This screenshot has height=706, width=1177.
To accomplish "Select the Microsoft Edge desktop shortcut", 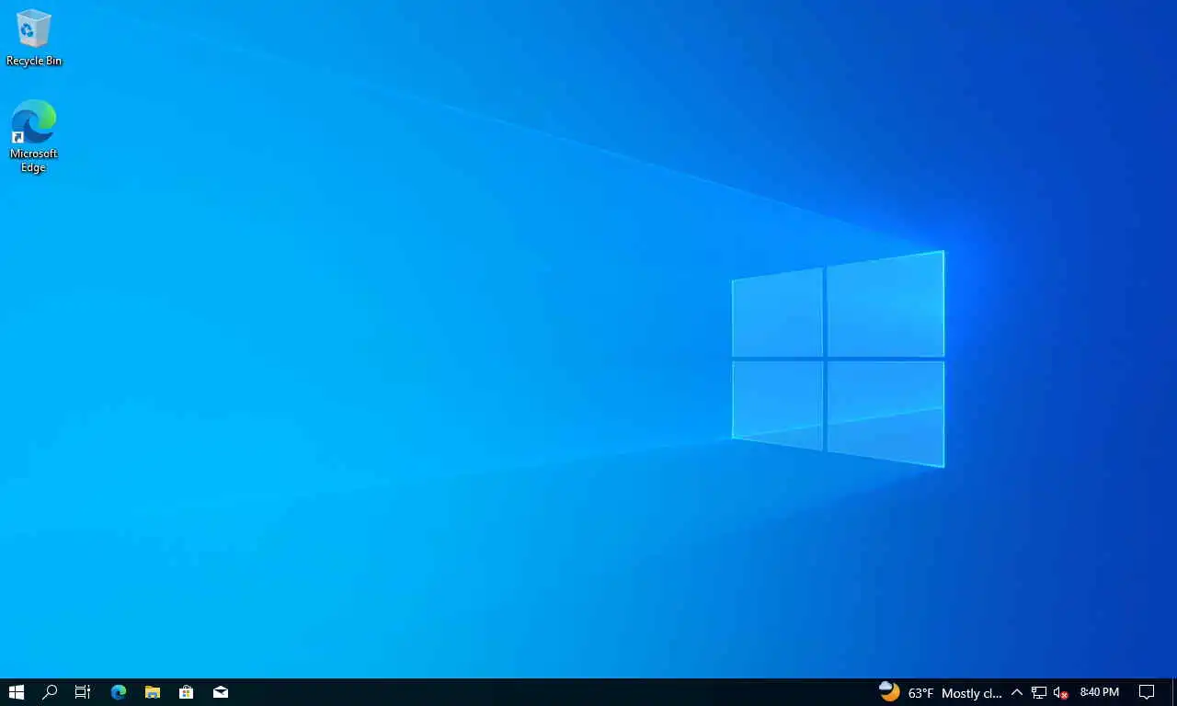I will (34, 136).
